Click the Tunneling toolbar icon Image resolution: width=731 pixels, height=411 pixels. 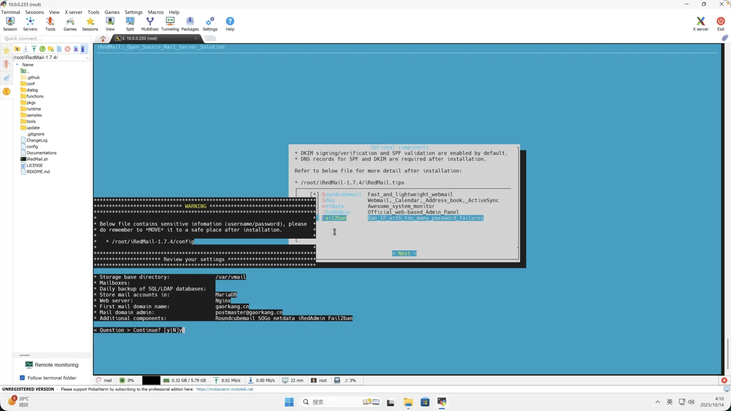(170, 24)
